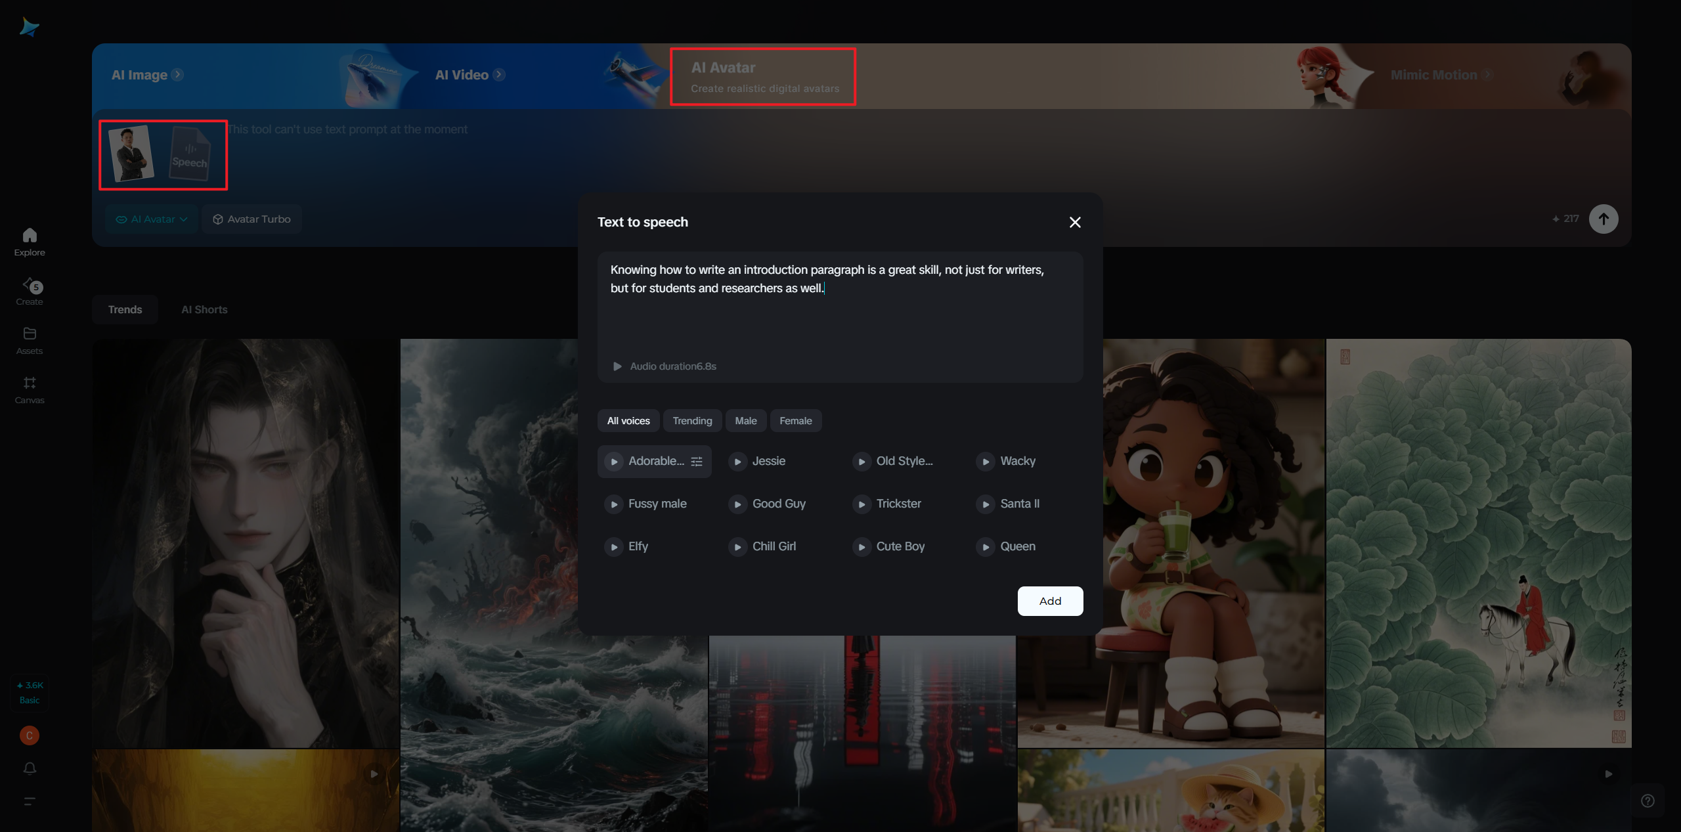The image size is (1681, 832).
Task: Select the Trickster voice
Action: pyautogui.click(x=898, y=504)
